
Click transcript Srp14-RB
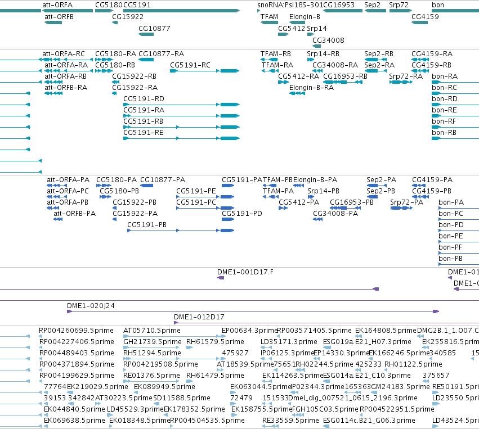323,54
